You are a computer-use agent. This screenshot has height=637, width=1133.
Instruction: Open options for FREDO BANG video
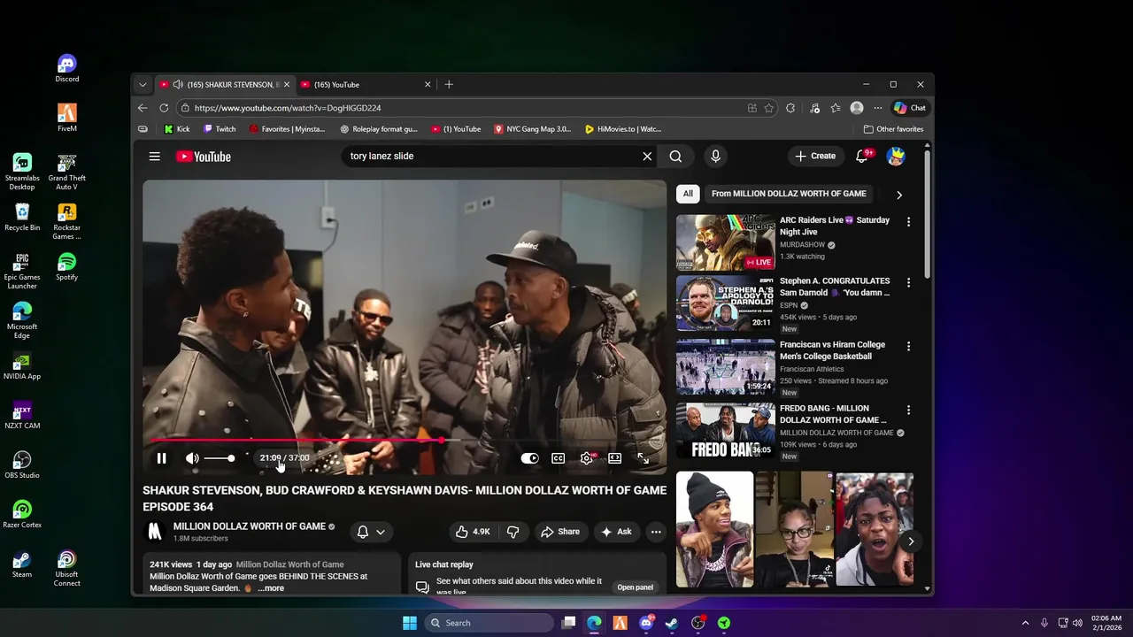point(908,411)
